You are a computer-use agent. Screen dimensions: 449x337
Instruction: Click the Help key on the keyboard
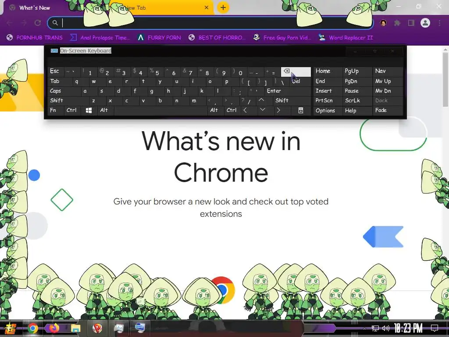click(x=357, y=110)
